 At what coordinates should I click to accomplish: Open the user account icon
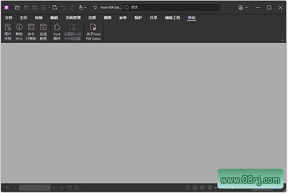pos(241,8)
